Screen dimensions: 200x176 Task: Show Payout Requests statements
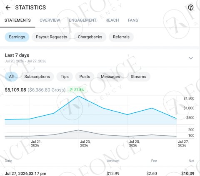[x=51, y=37]
